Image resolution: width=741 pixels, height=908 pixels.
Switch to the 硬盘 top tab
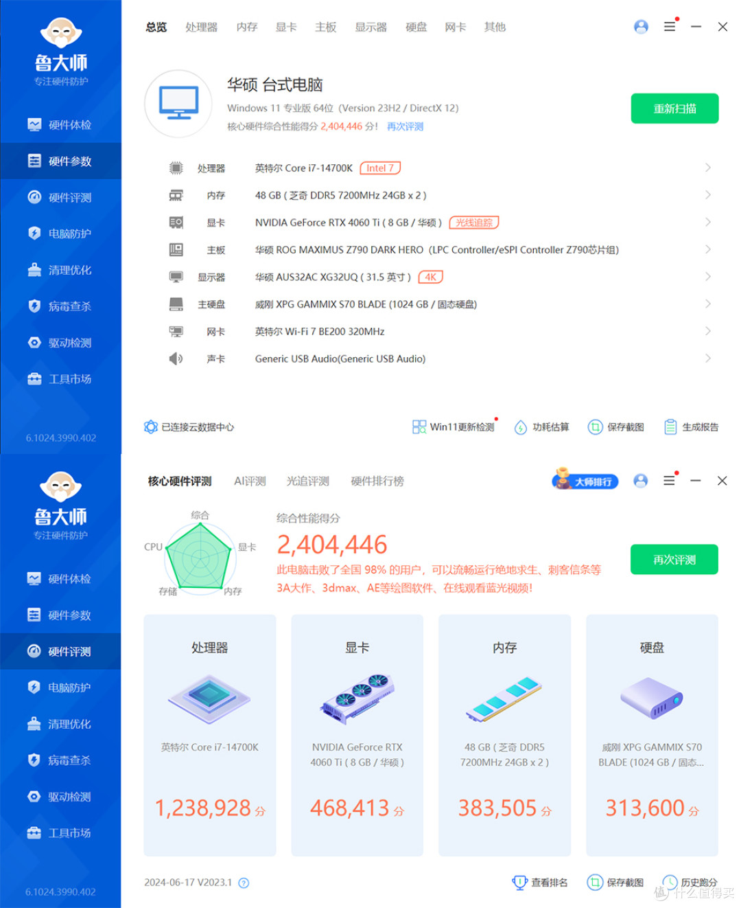point(416,27)
